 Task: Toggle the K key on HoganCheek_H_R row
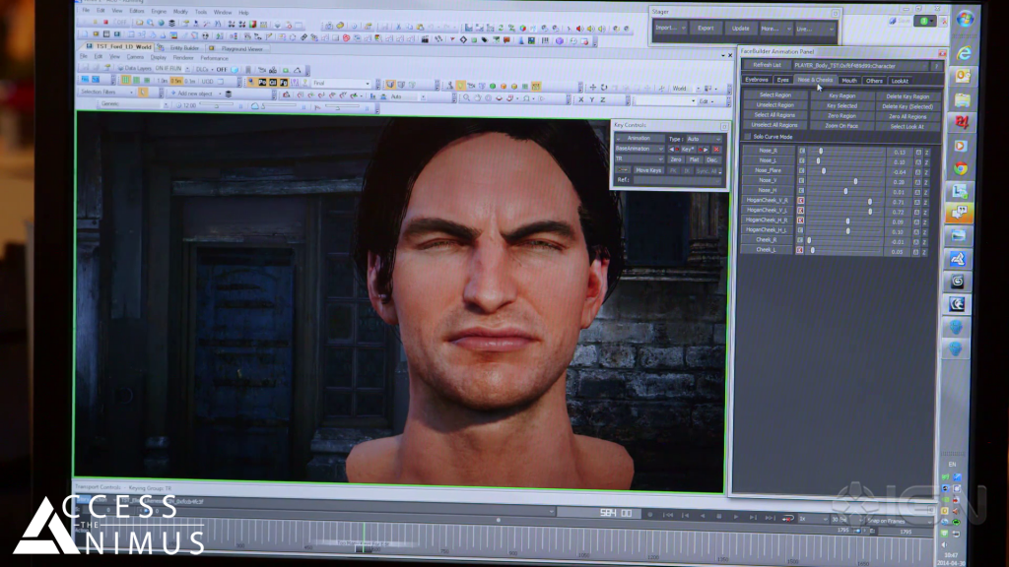pos(801,221)
